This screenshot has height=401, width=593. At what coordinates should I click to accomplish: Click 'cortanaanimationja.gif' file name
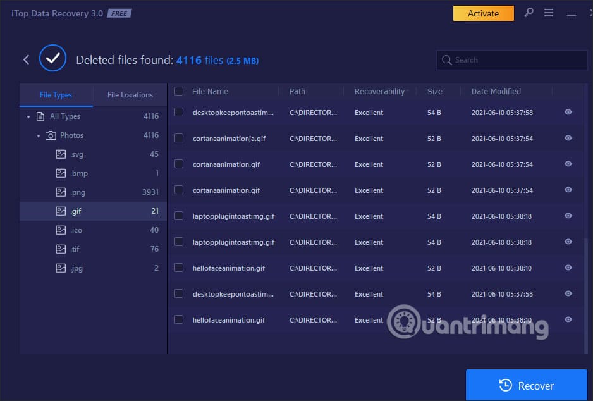click(x=229, y=139)
